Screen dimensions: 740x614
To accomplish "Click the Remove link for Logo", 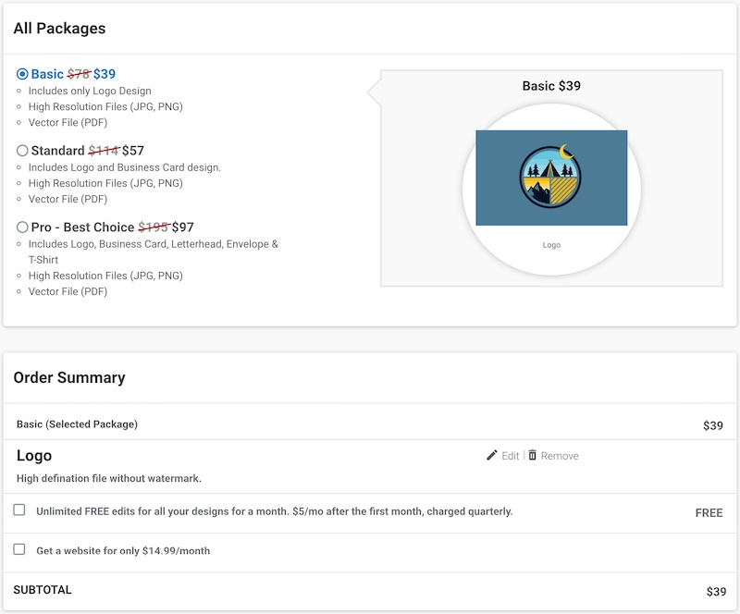I will click(560, 456).
